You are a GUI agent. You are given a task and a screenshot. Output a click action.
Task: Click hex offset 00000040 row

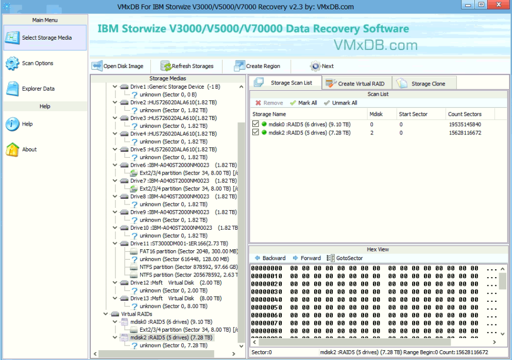tap(373, 300)
